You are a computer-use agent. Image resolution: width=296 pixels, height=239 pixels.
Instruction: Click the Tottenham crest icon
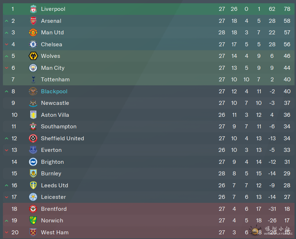coord(33,80)
